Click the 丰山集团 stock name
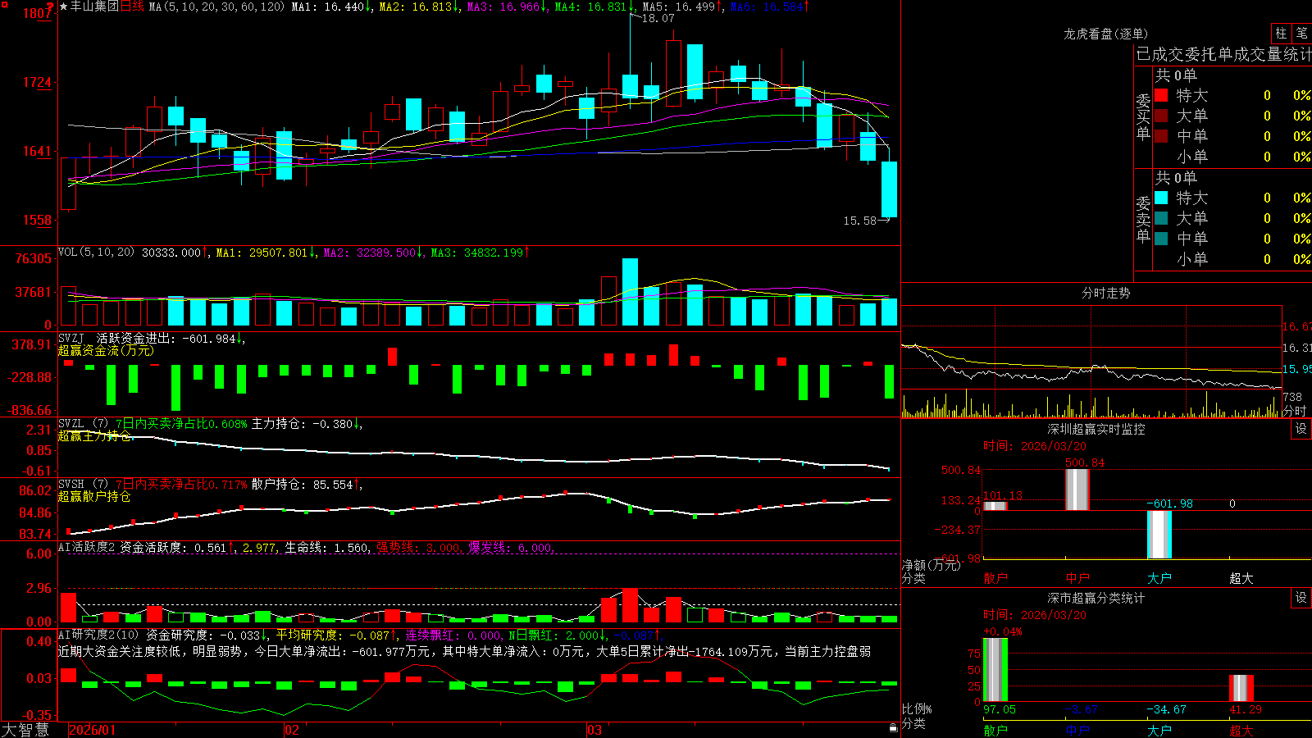The height and width of the screenshot is (738, 1312). click(x=94, y=7)
